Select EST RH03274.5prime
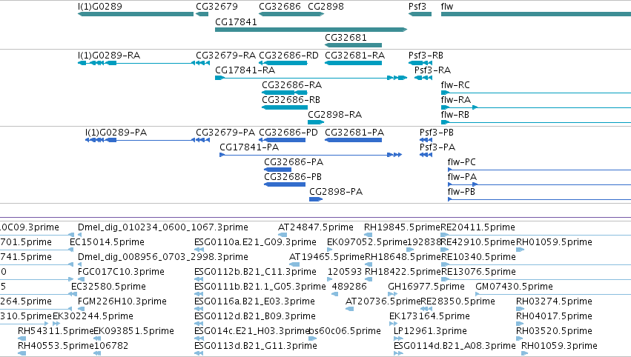The height and width of the screenshot is (357, 631). click(554, 301)
